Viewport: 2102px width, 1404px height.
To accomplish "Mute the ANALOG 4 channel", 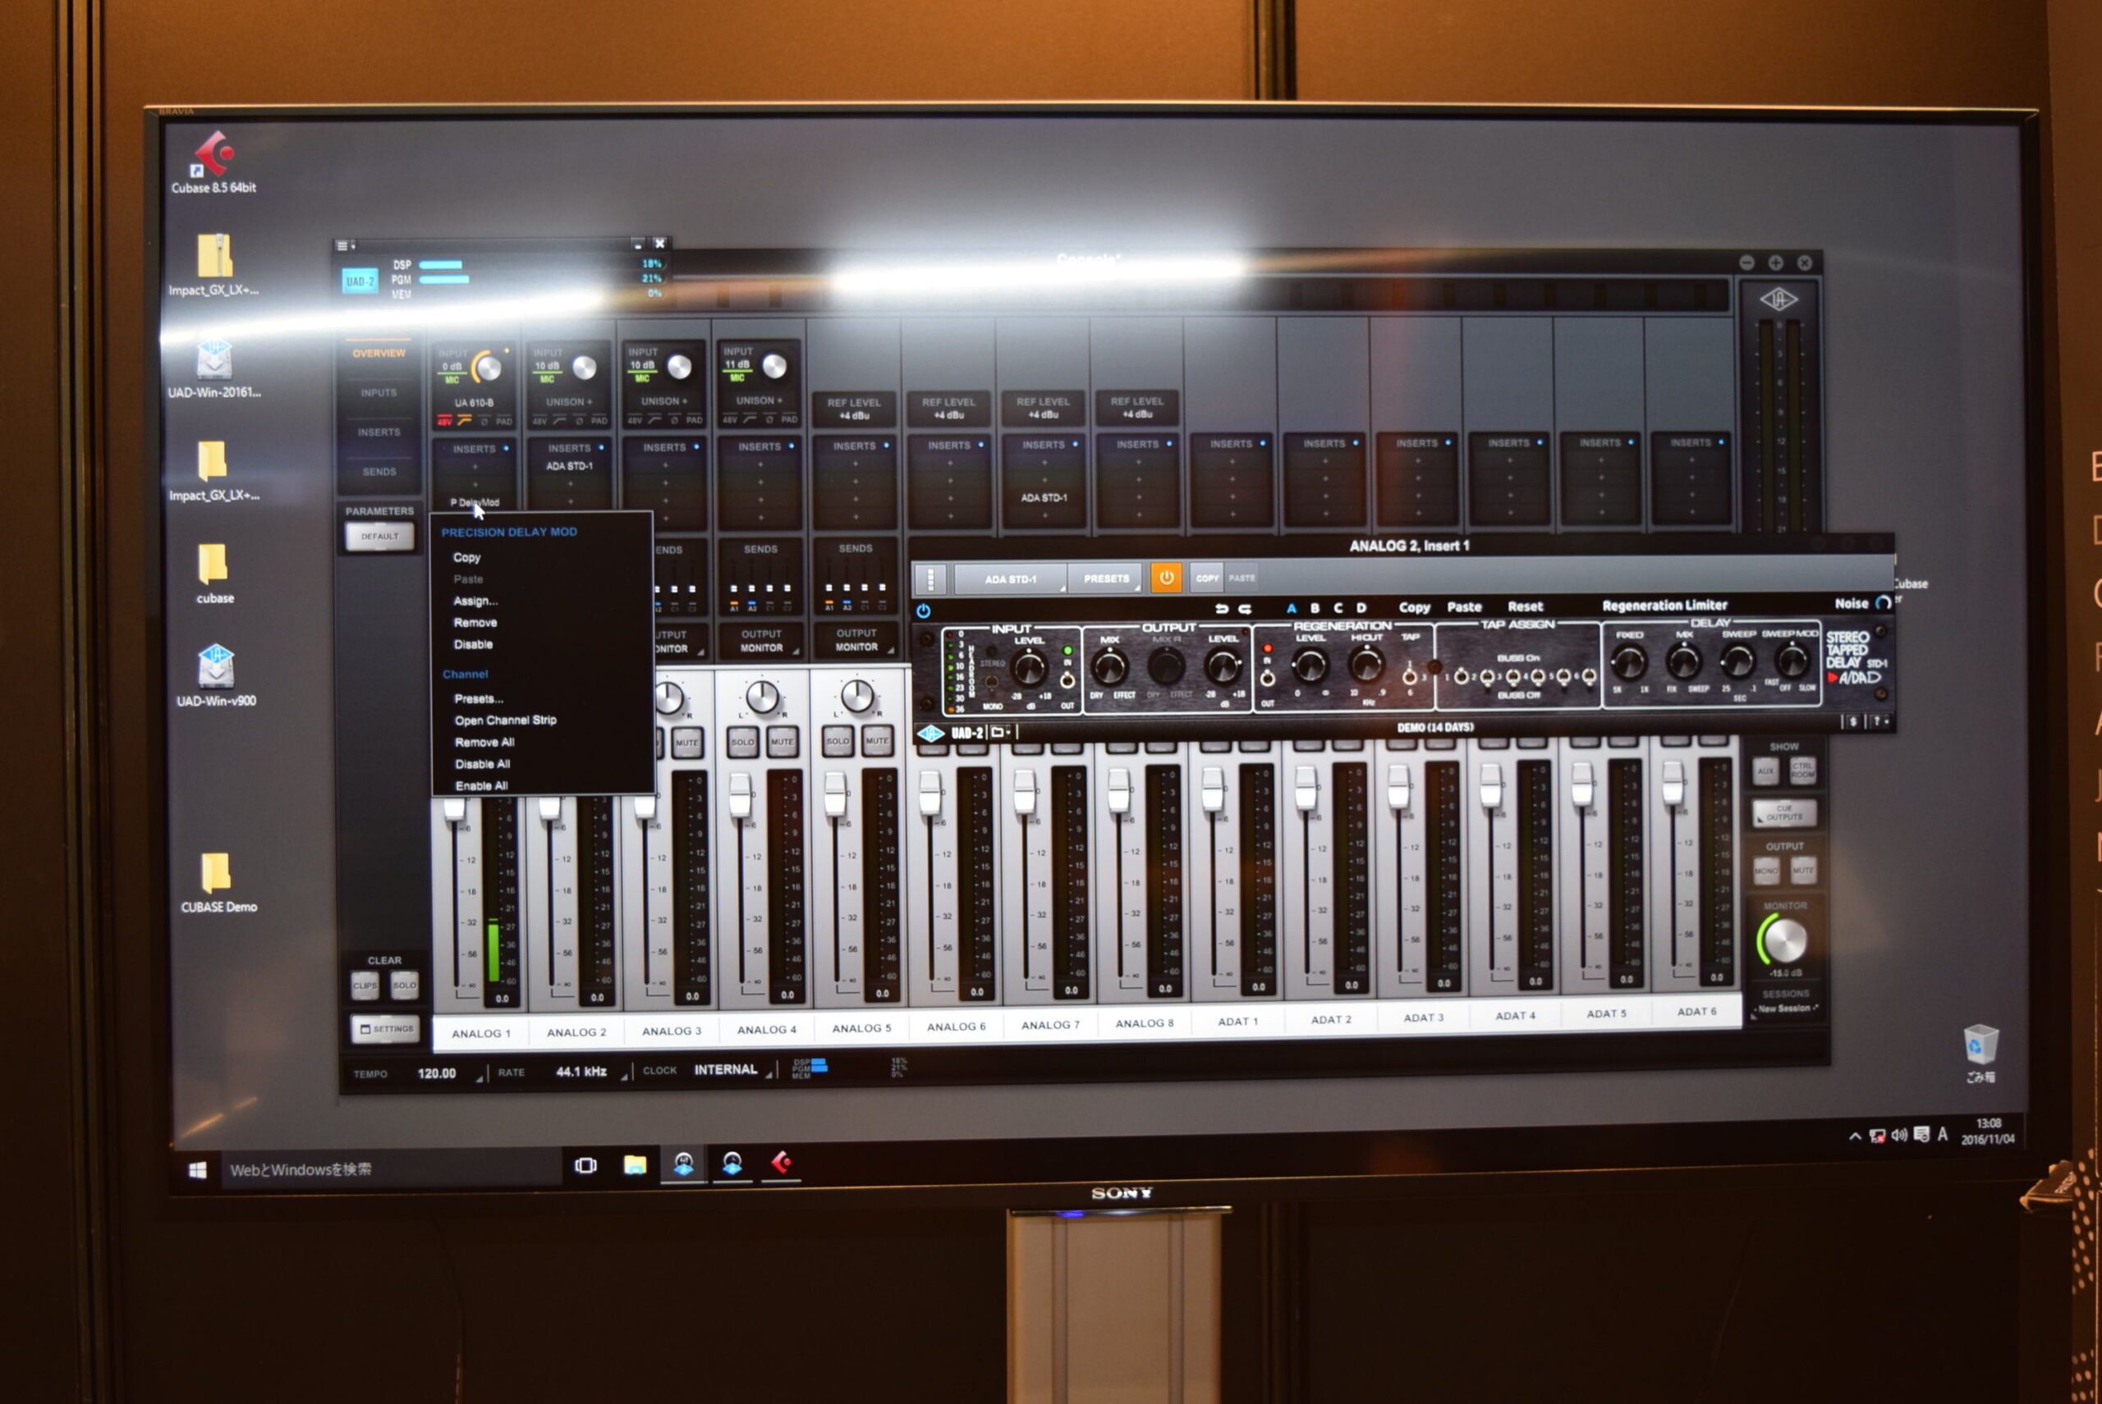I will pos(782,743).
